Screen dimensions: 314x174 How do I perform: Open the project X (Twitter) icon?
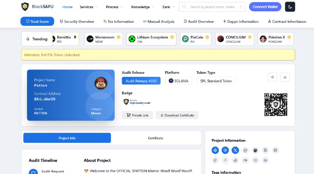(235, 150)
